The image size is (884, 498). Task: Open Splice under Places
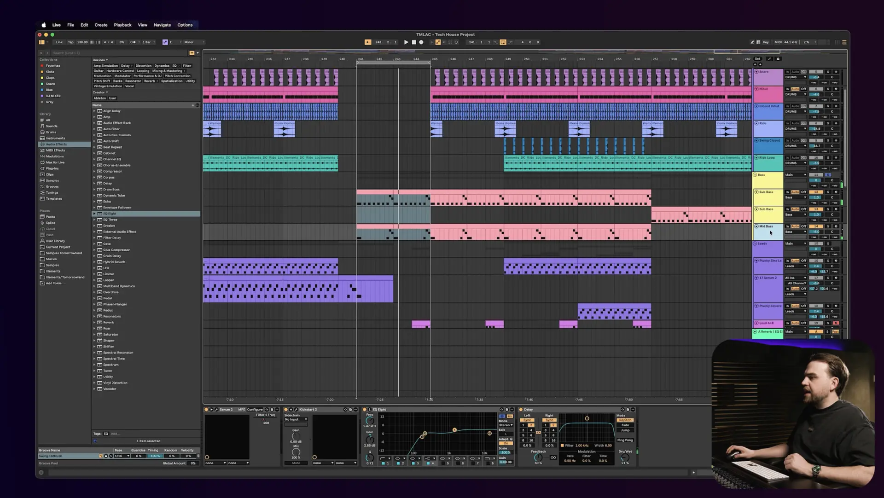51,223
